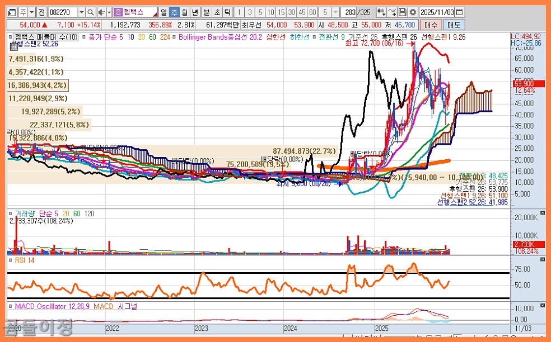Click the stock name field 젬백스

click(140, 12)
